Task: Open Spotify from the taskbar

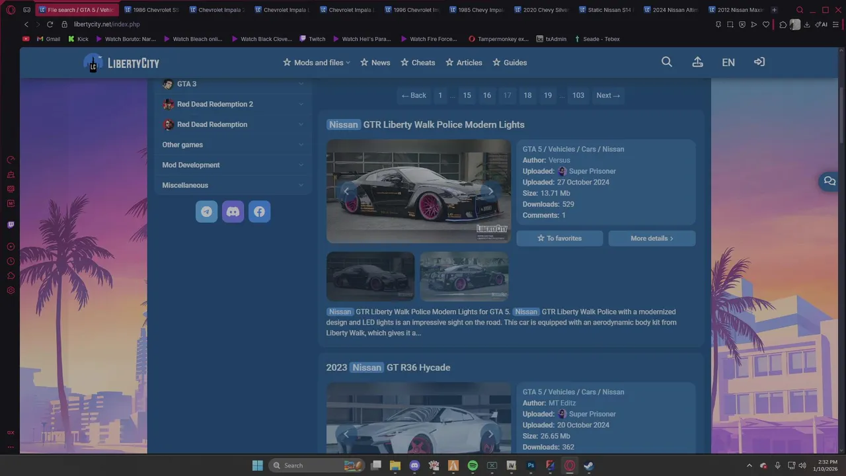Action: pos(473,465)
